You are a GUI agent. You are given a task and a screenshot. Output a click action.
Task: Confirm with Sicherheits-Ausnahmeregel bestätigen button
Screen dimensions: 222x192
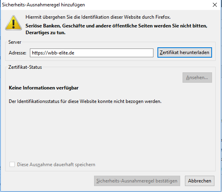(137, 181)
